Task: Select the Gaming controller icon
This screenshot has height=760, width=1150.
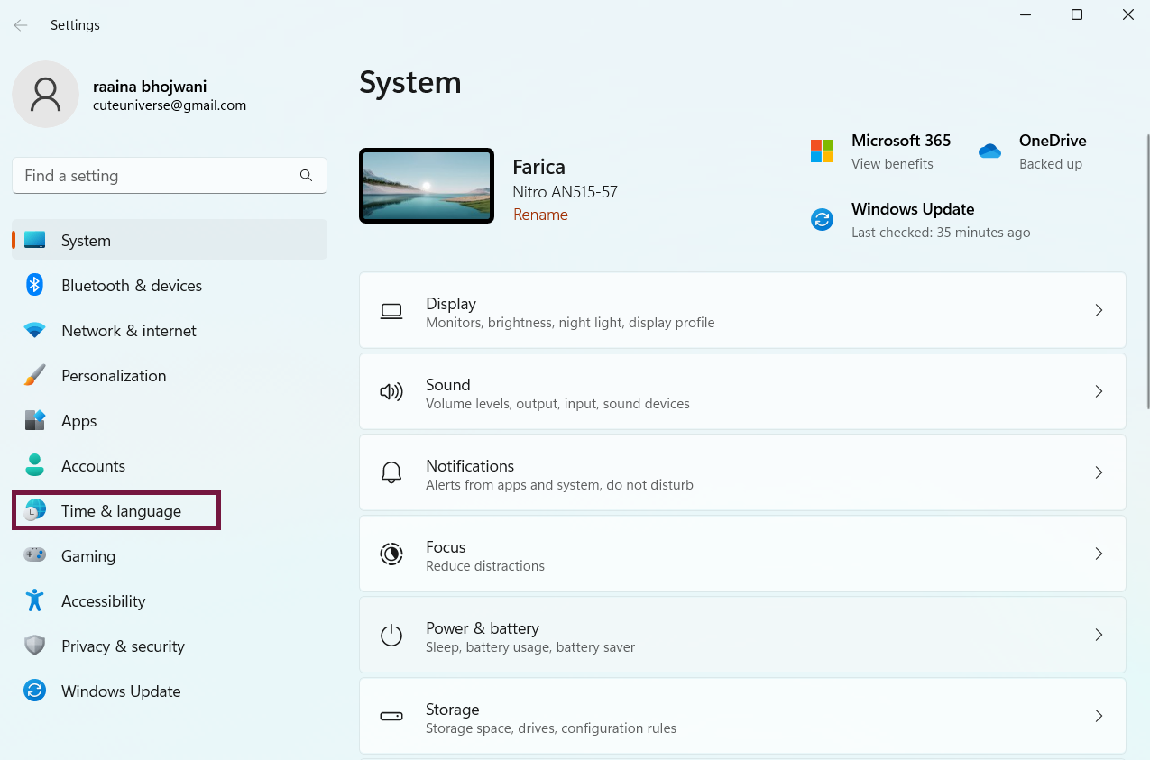Action: tap(35, 555)
